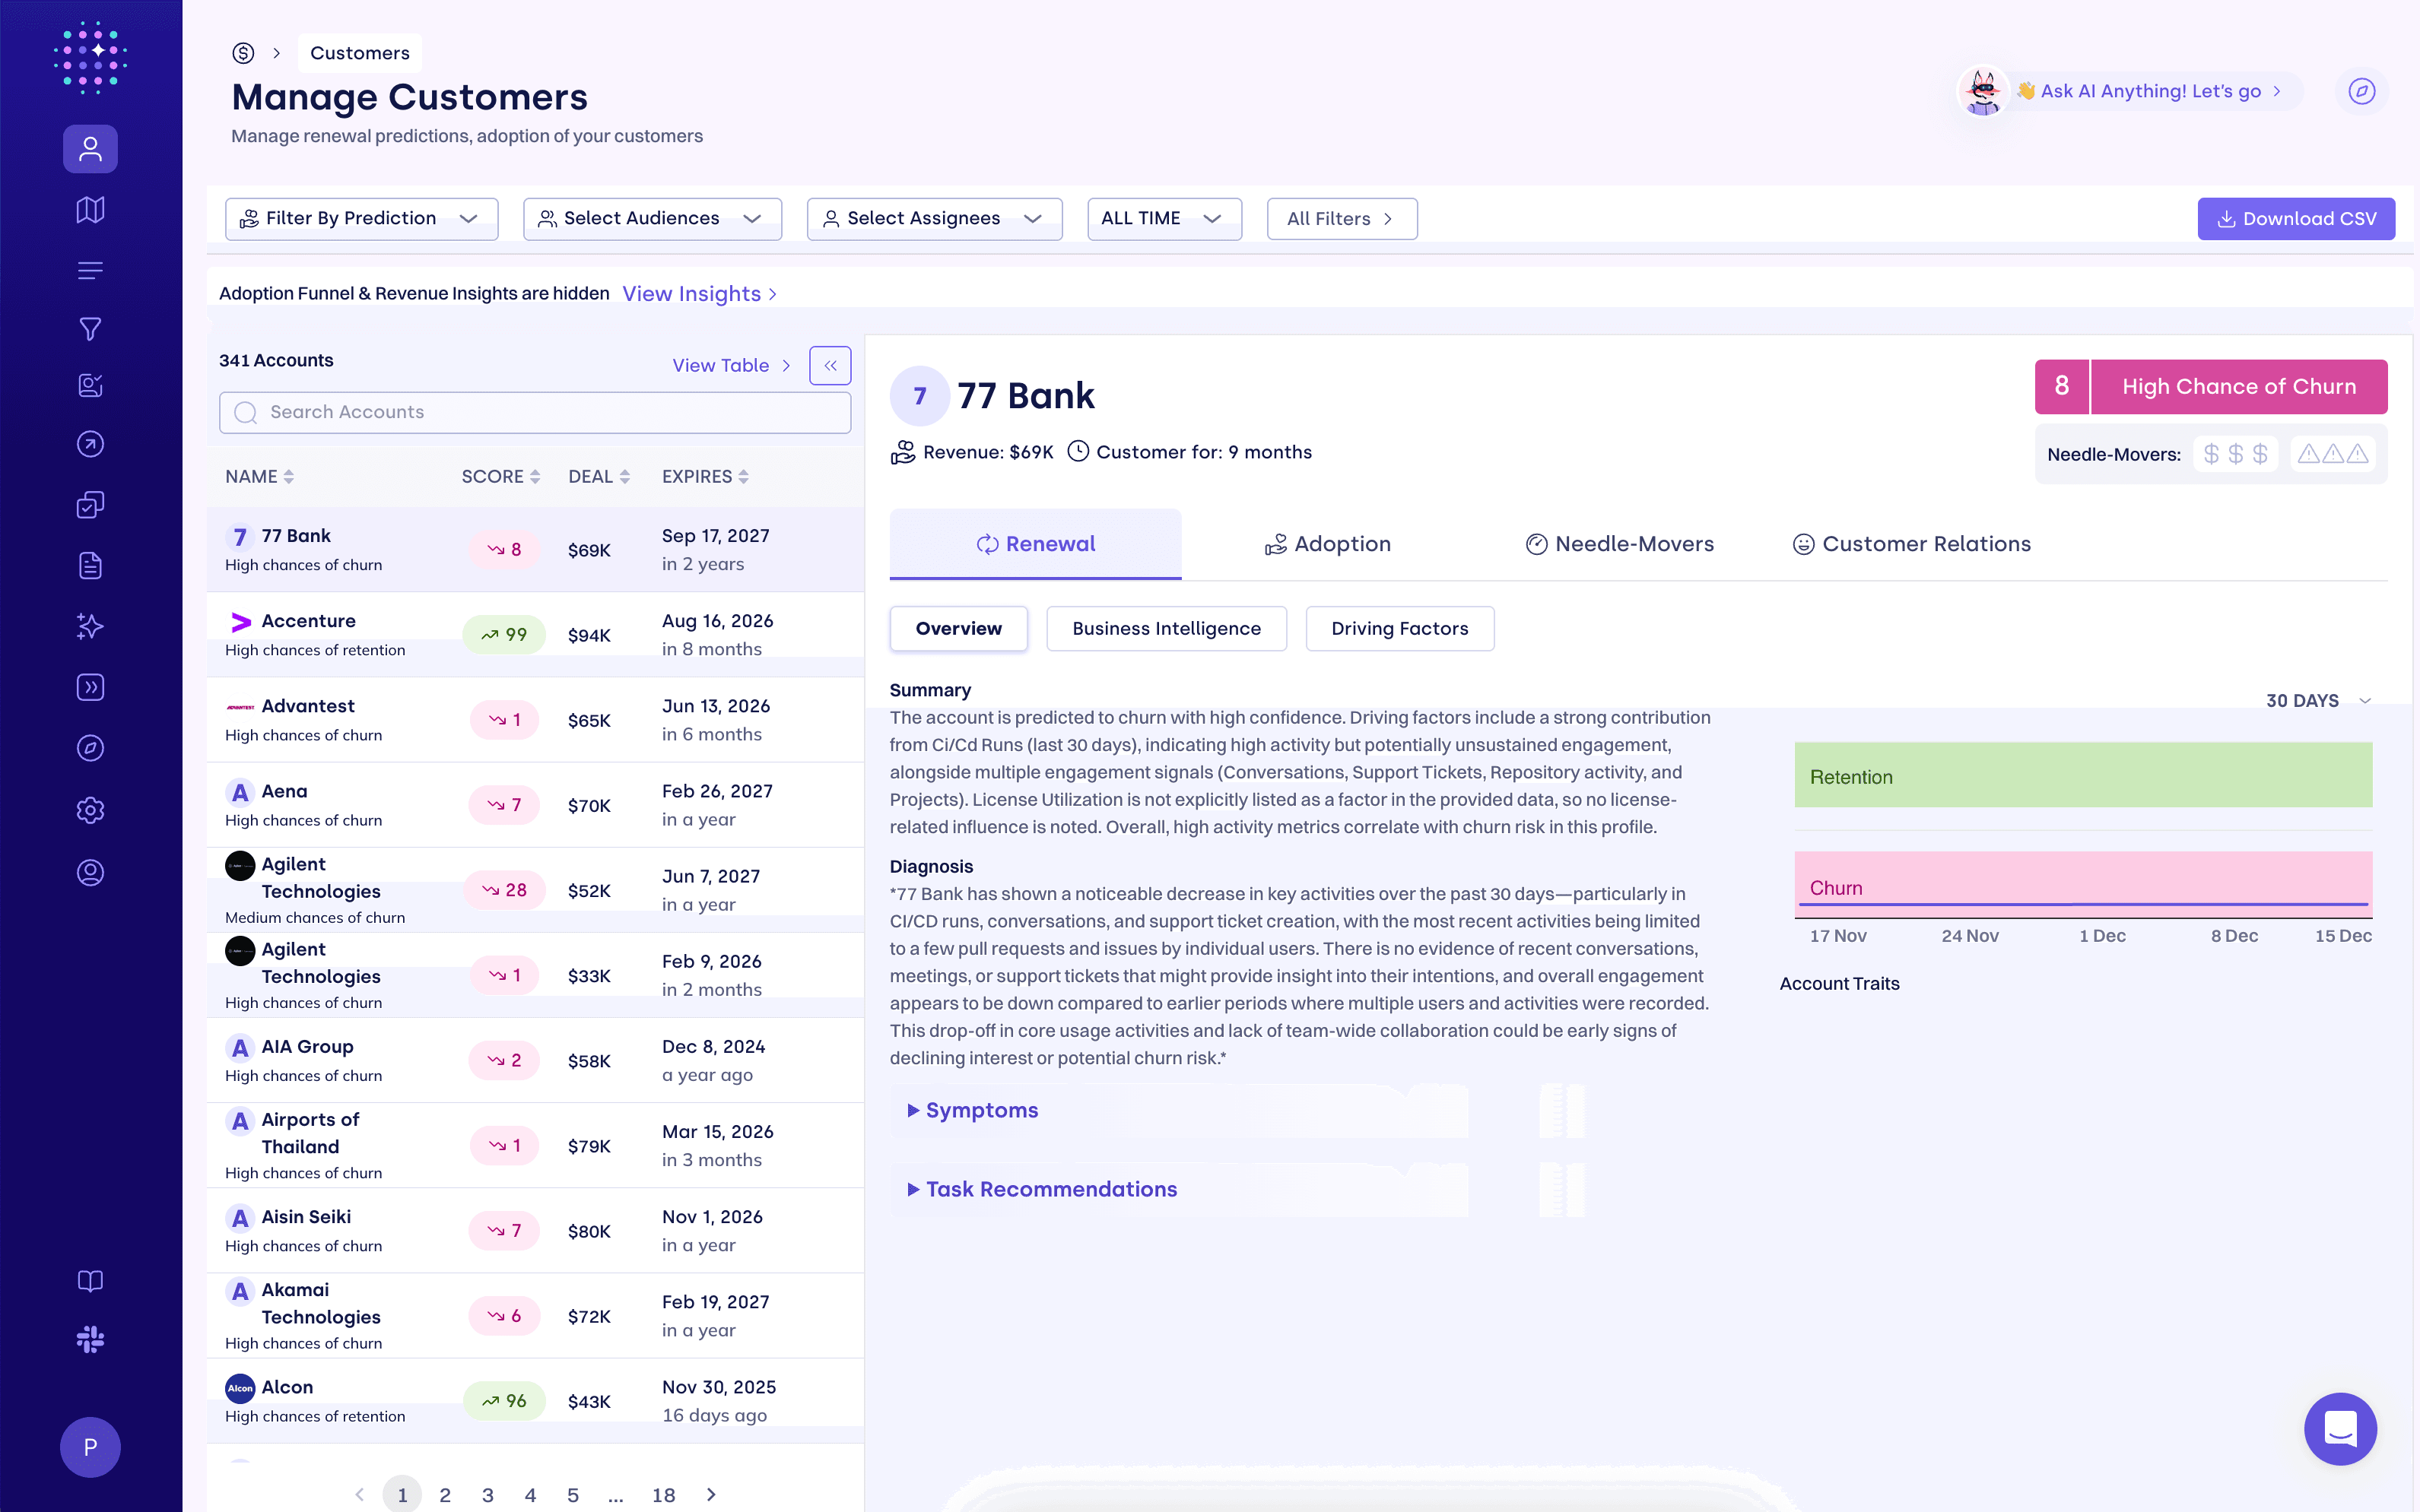This screenshot has width=2420, height=1512.
Task: Click the Download CSV button
Action: coord(2295,219)
